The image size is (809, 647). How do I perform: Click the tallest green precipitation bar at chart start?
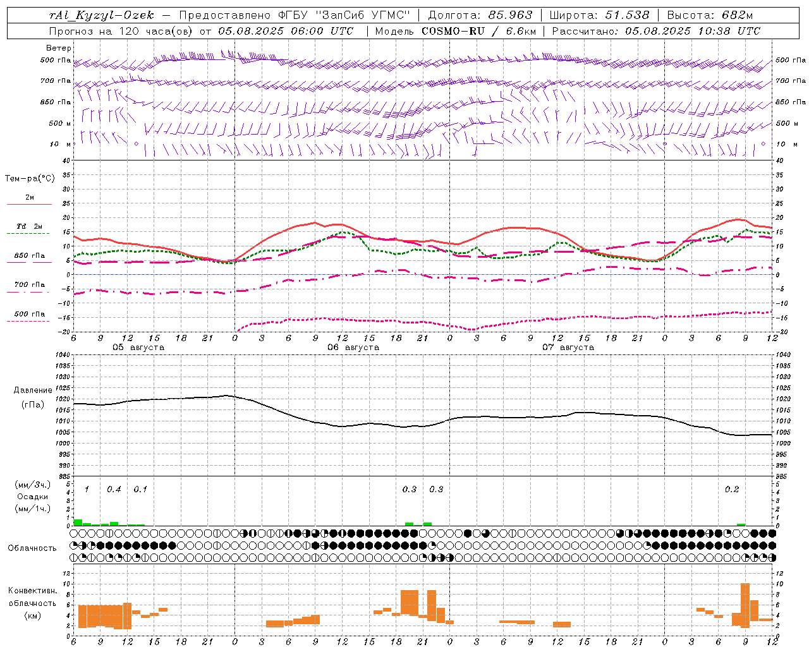(x=78, y=523)
